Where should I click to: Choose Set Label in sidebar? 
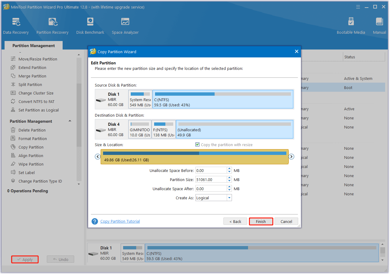click(x=26, y=173)
